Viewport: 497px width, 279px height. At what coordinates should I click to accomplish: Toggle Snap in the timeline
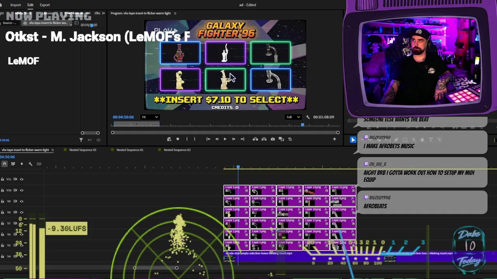pos(4,164)
